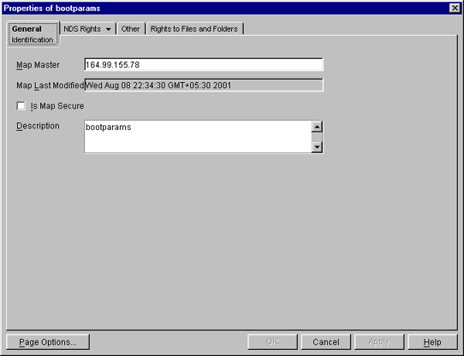Screen dimensions: 464x356
Task: Cancel the properties dialog
Action: tap(326, 342)
